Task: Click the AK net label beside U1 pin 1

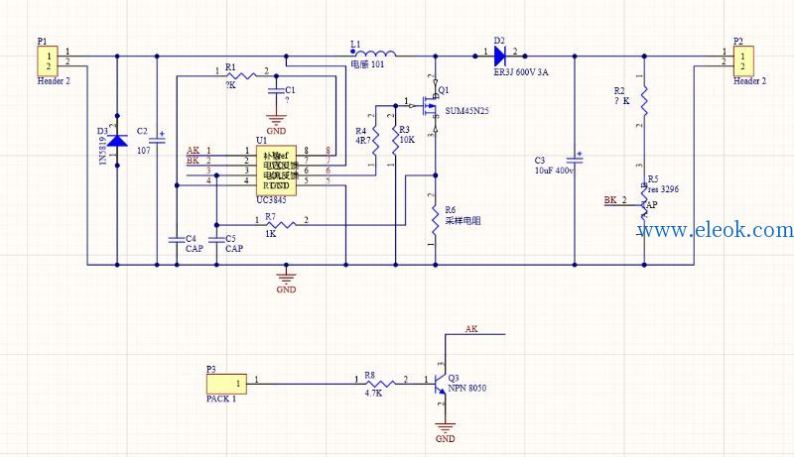Action: (193, 150)
